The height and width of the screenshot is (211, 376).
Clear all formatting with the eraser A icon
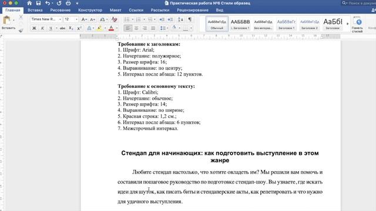click(x=115, y=19)
